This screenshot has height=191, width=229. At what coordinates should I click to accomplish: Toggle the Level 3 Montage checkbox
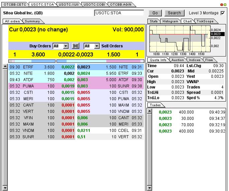(x=223, y=13)
